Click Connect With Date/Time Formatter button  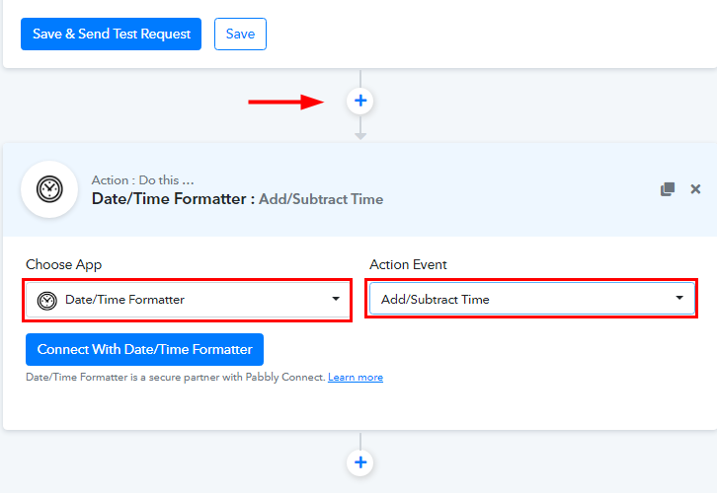click(144, 350)
